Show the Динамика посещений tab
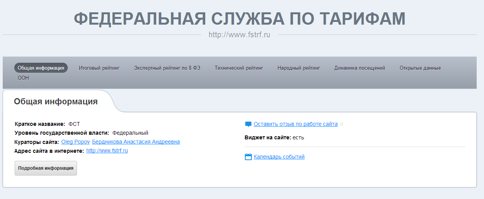 click(x=360, y=68)
